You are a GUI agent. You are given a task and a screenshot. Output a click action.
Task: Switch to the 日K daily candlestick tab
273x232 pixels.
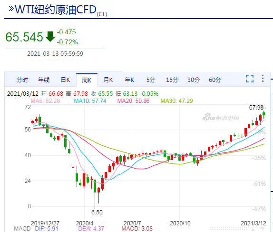tap(65, 80)
